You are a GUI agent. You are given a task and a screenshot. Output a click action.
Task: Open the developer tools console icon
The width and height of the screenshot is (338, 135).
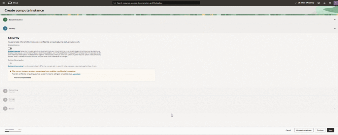click(319, 3)
